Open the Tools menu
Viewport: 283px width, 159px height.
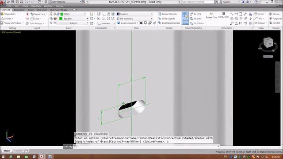pos(25,6)
